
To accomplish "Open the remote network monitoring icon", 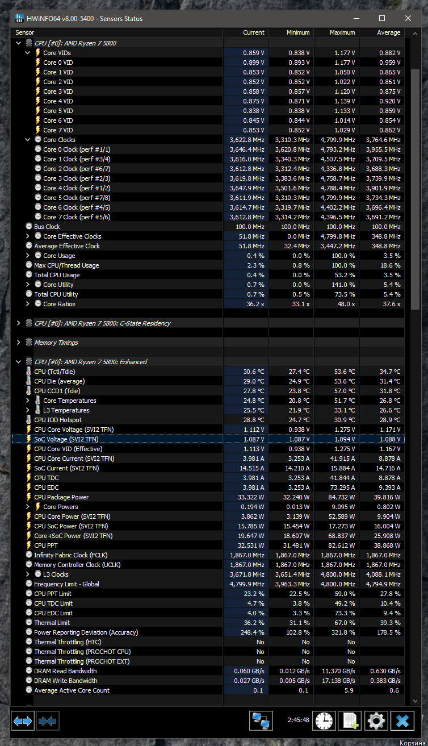I will click(261, 721).
